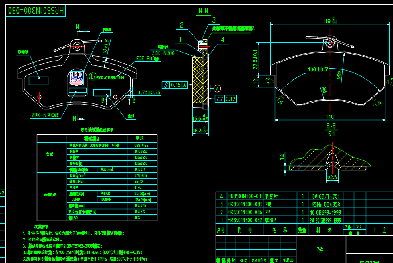Click part number HR3501N300-031 in parts list
The height and width of the screenshot is (263, 393).
point(245,196)
